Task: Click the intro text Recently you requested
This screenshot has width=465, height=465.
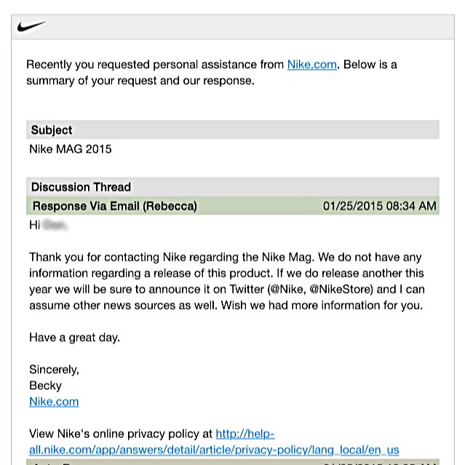Action: 88,64
